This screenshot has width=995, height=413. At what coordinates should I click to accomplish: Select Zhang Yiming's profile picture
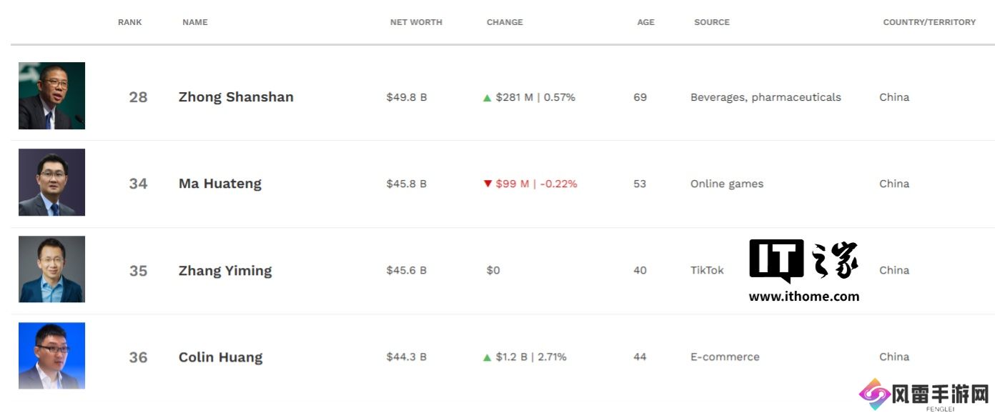51,269
